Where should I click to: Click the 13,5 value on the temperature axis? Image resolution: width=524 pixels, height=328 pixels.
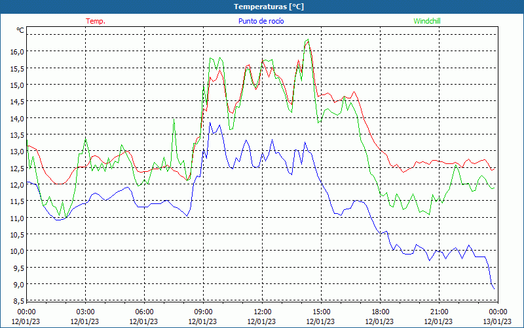click(18, 135)
